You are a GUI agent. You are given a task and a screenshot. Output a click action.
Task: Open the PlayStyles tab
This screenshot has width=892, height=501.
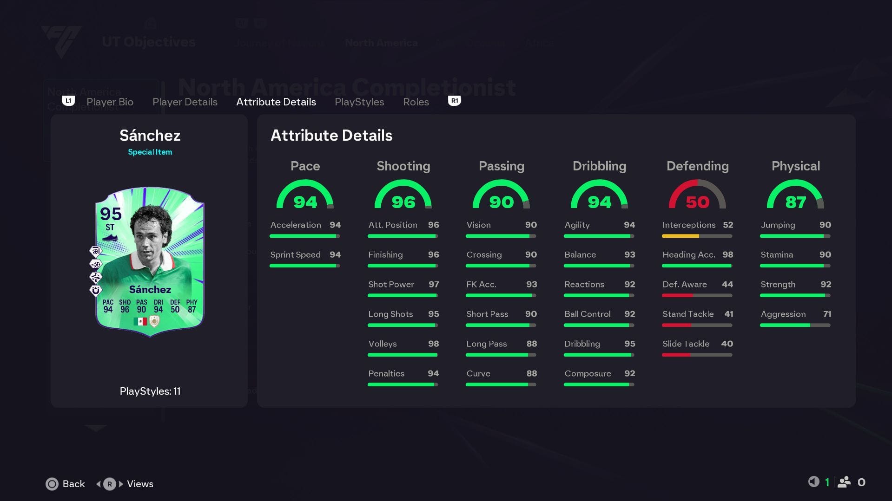click(x=359, y=102)
